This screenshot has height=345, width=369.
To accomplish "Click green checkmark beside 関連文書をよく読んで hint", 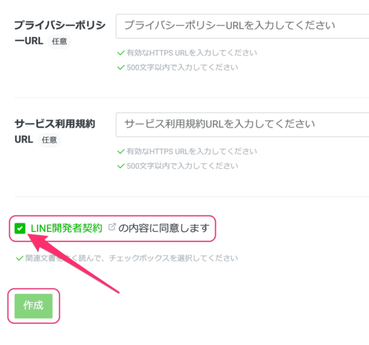I will click(19, 258).
